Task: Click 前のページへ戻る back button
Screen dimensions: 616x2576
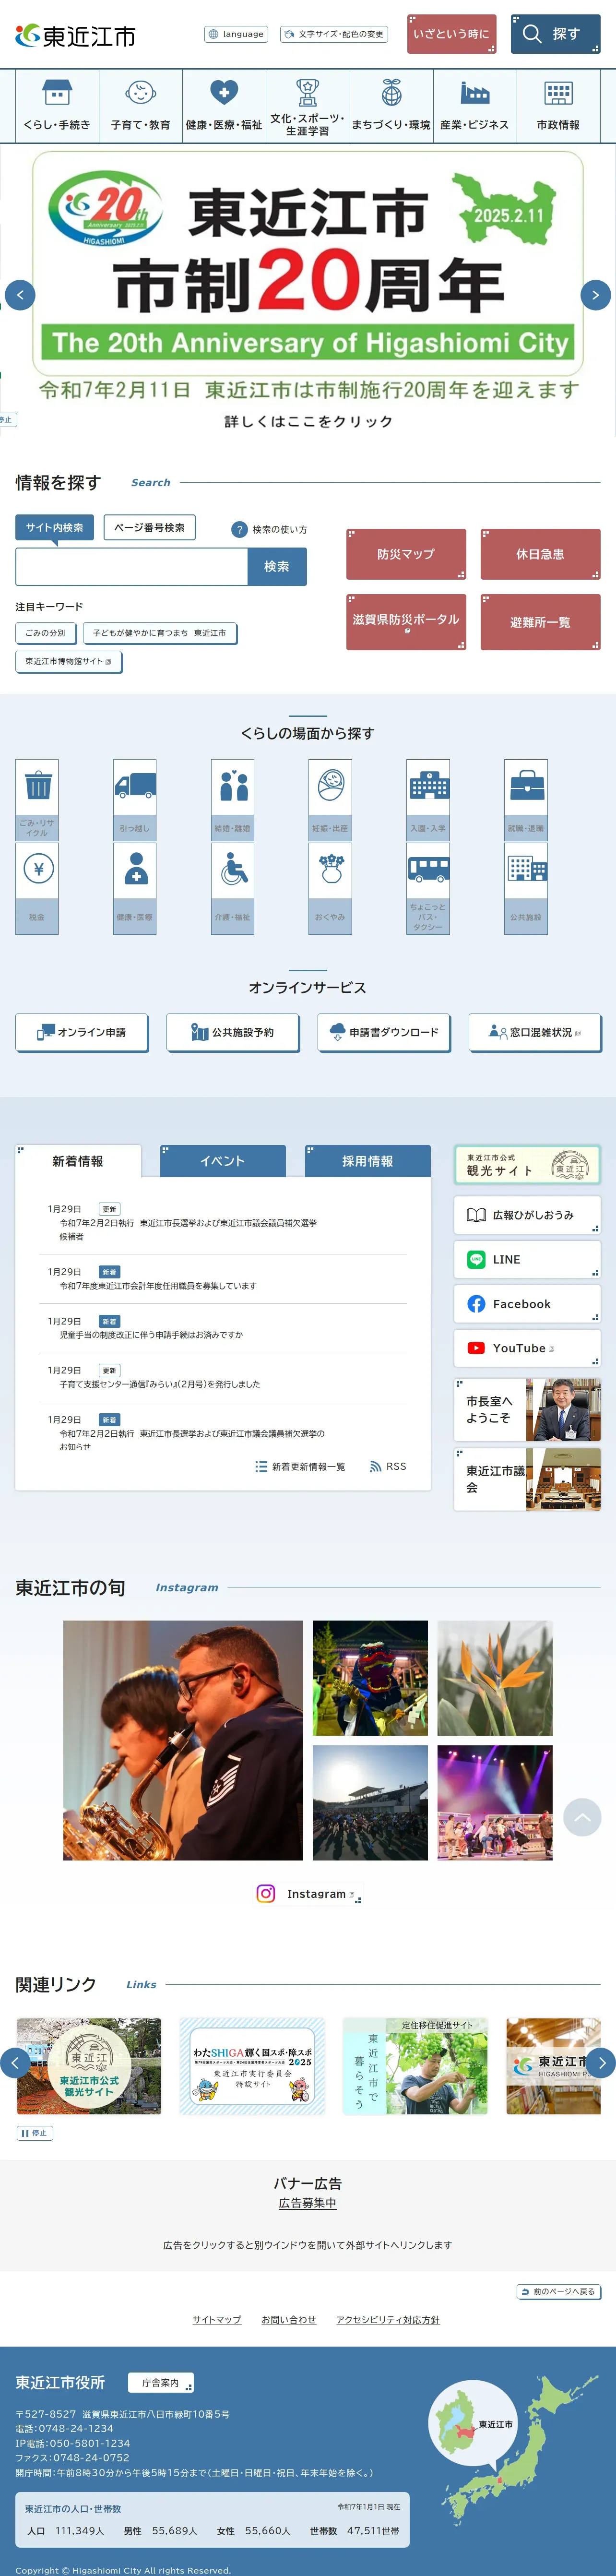Action: coord(558,2291)
